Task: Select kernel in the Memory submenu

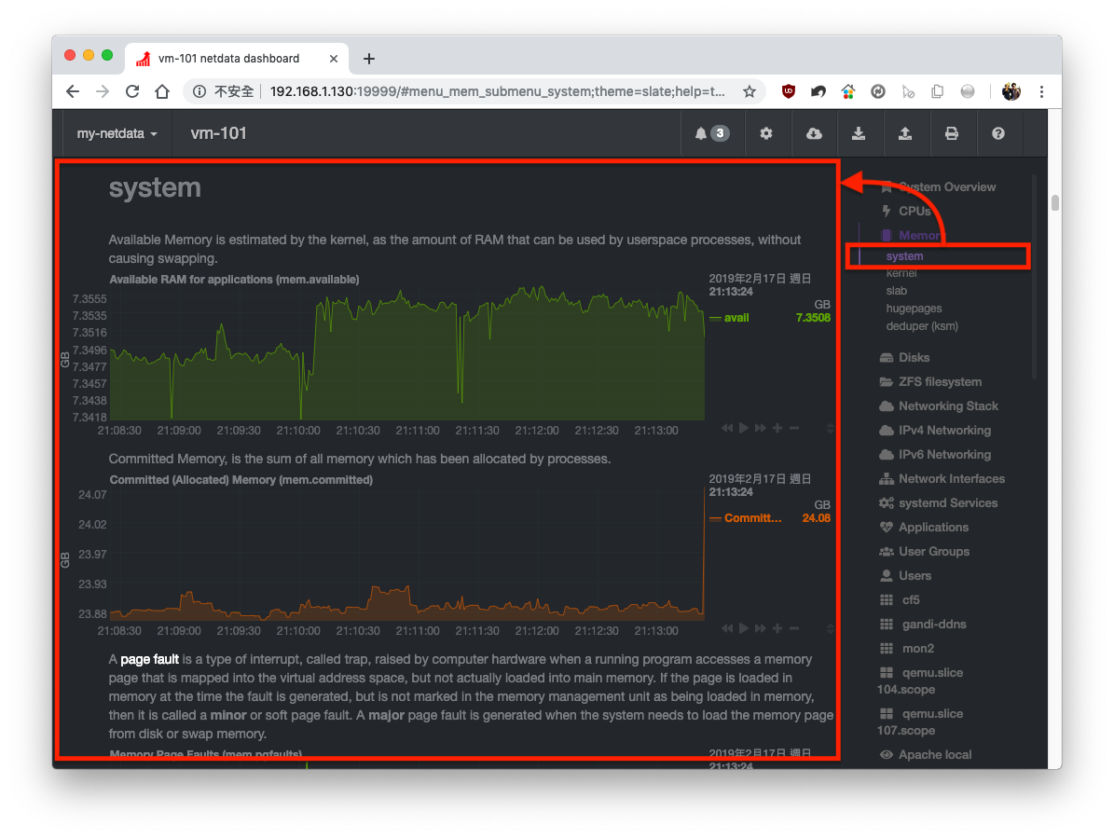Action: click(901, 272)
